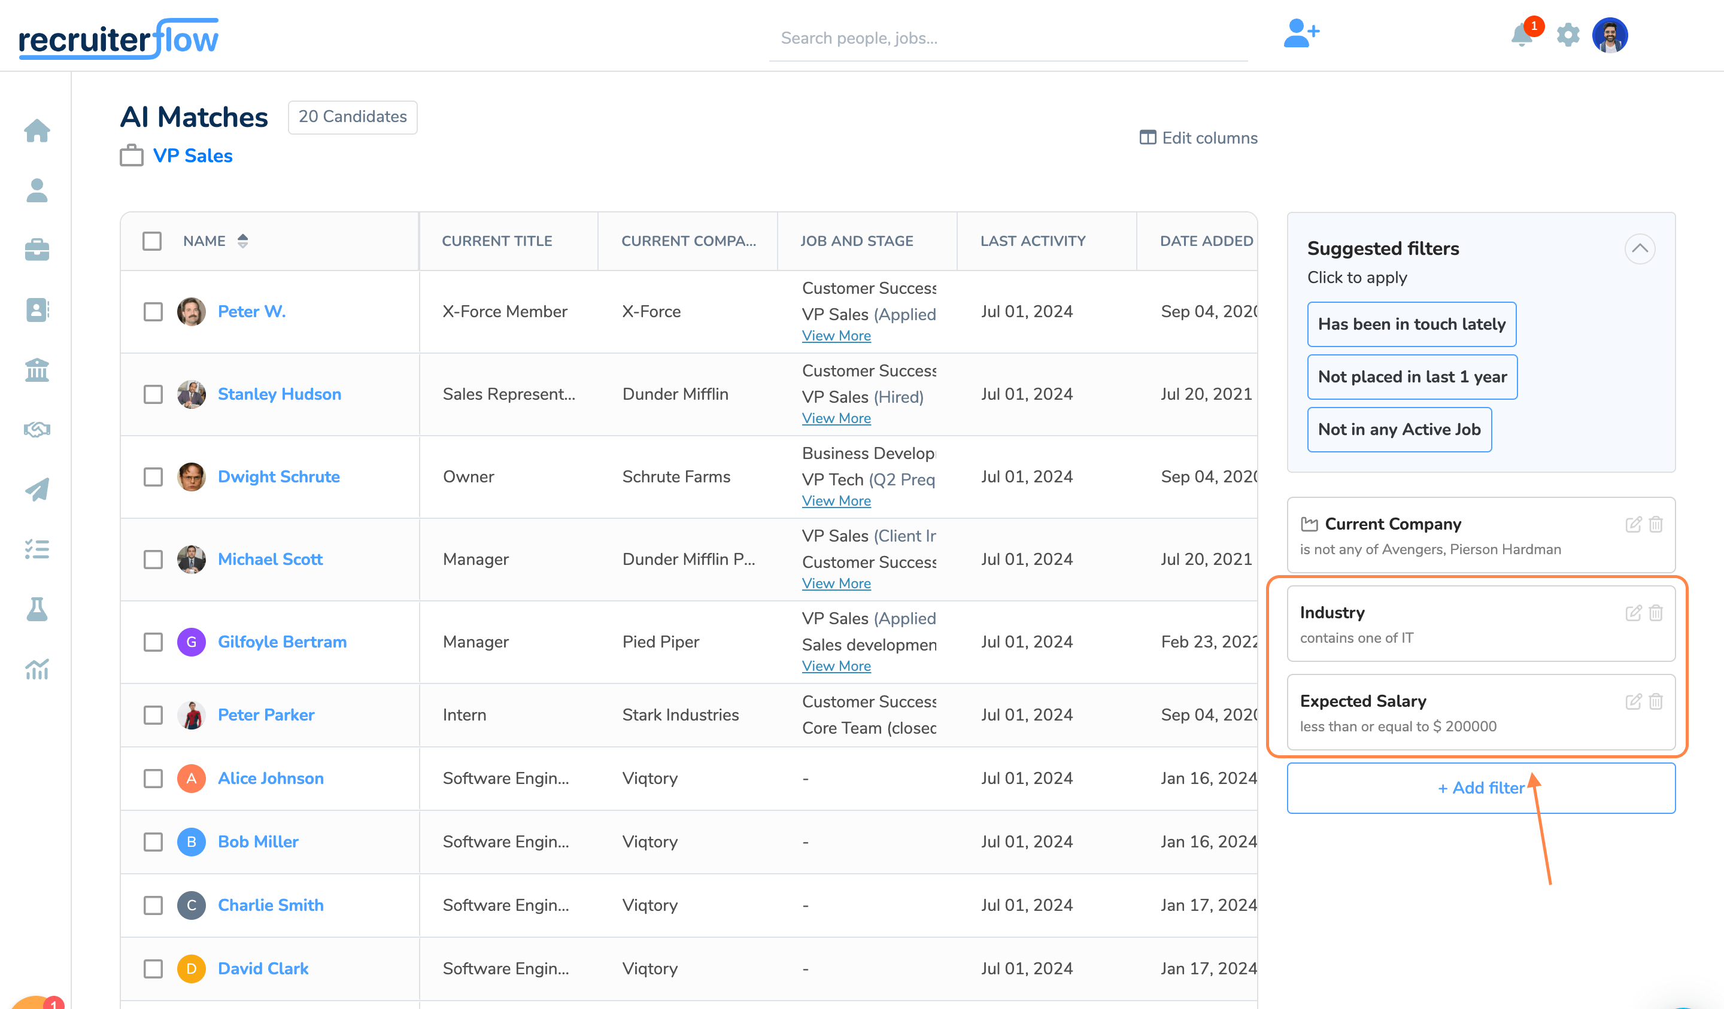1724x1009 pixels.
Task: Open the notifications bell
Action: [1522, 34]
